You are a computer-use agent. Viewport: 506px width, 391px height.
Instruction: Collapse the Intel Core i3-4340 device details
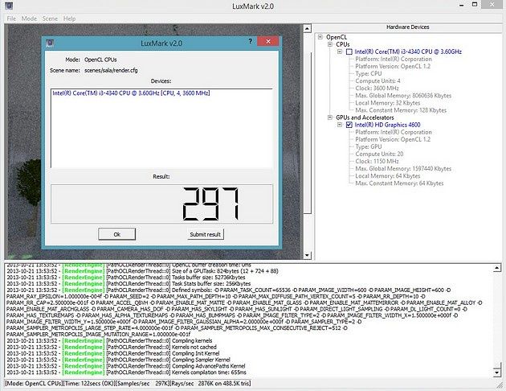click(340, 51)
